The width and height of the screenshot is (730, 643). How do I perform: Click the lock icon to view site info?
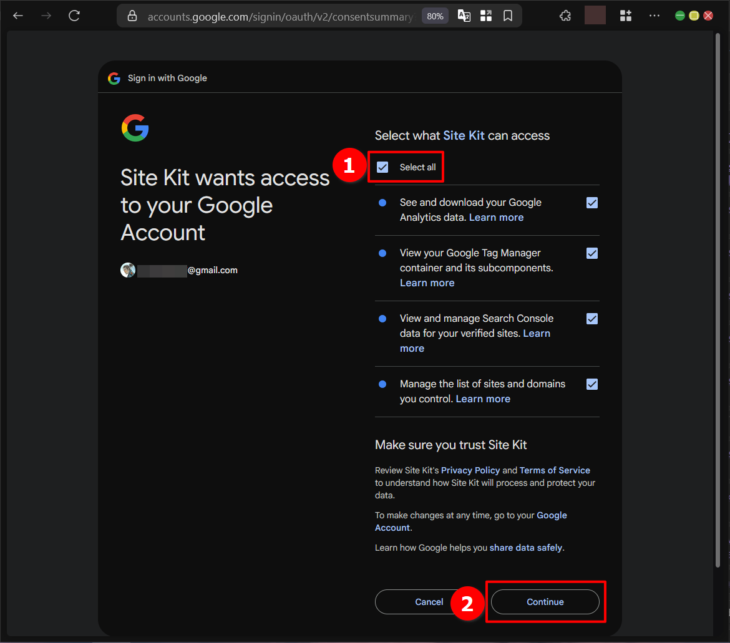[132, 16]
